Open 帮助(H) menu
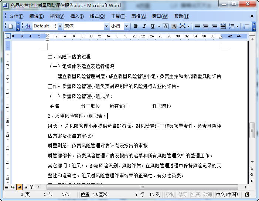Image resolution: width=259 pixels, height=201 pixels. [x=182, y=16]
